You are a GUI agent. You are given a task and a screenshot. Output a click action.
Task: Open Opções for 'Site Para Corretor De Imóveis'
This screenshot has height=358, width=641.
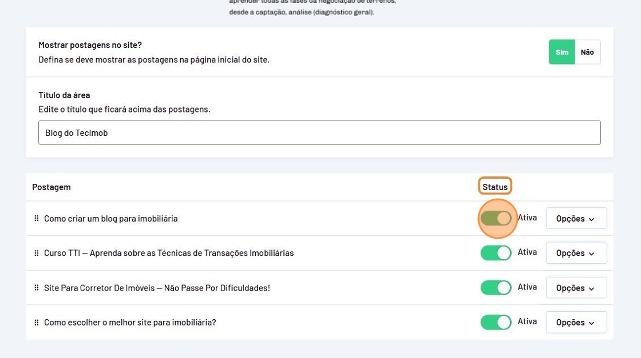576,288
